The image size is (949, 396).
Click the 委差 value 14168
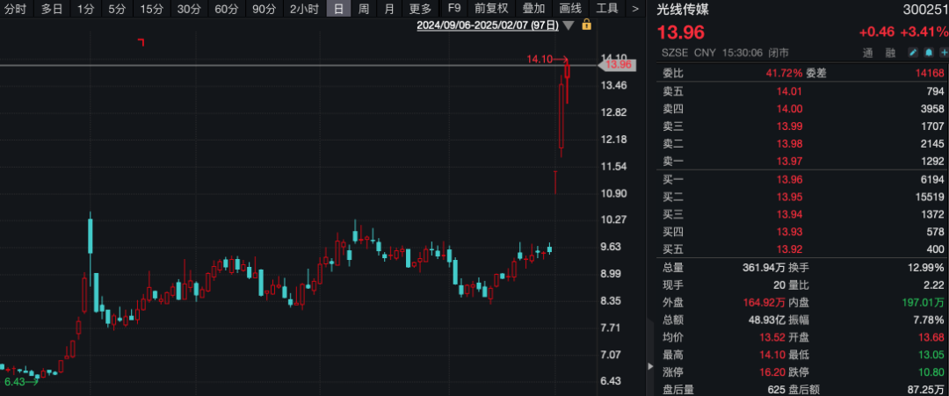tap(931, 73)
